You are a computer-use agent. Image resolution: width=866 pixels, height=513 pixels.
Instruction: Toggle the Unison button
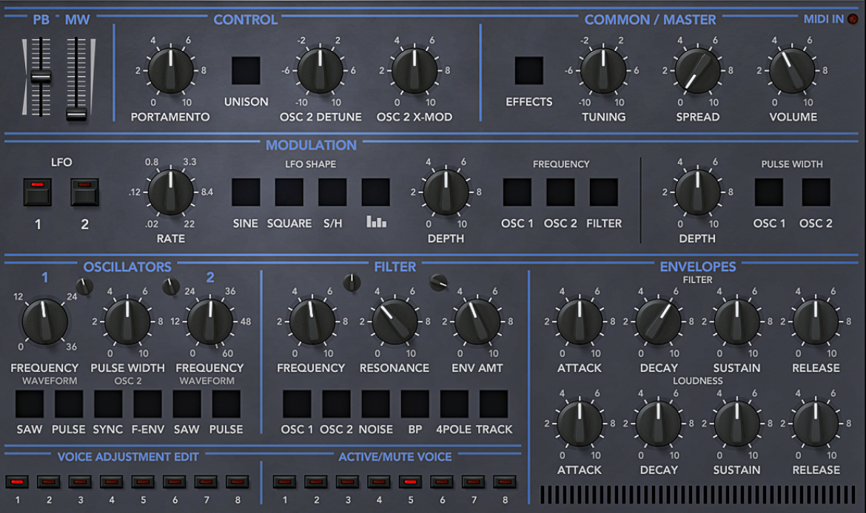[x=246, y=71]
